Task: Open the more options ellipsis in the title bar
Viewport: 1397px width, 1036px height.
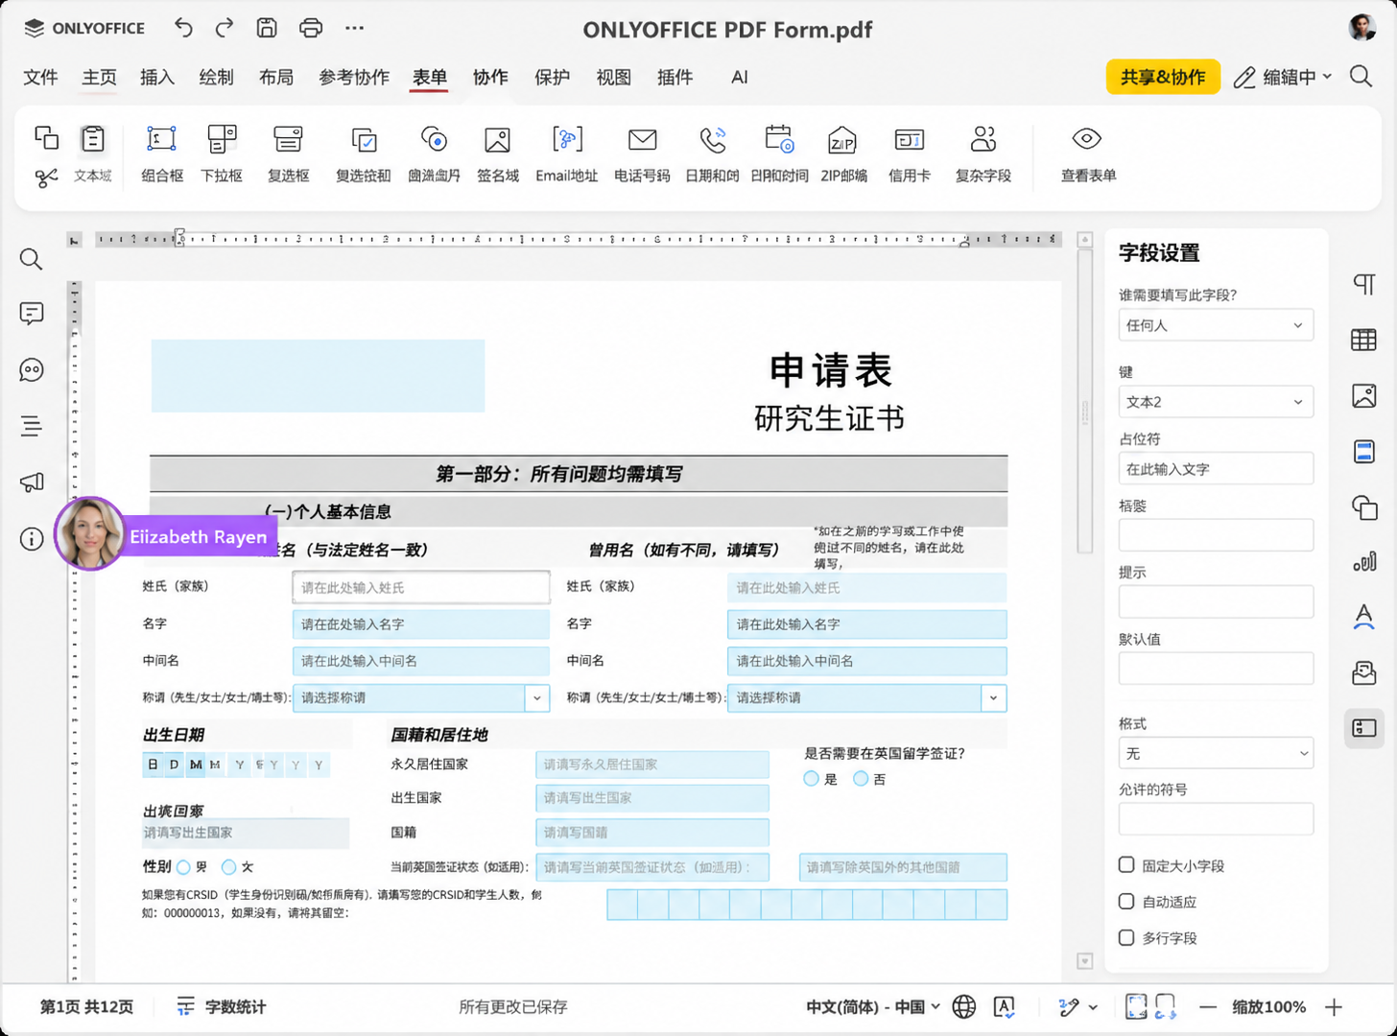Action: click(x=355, y=28)
